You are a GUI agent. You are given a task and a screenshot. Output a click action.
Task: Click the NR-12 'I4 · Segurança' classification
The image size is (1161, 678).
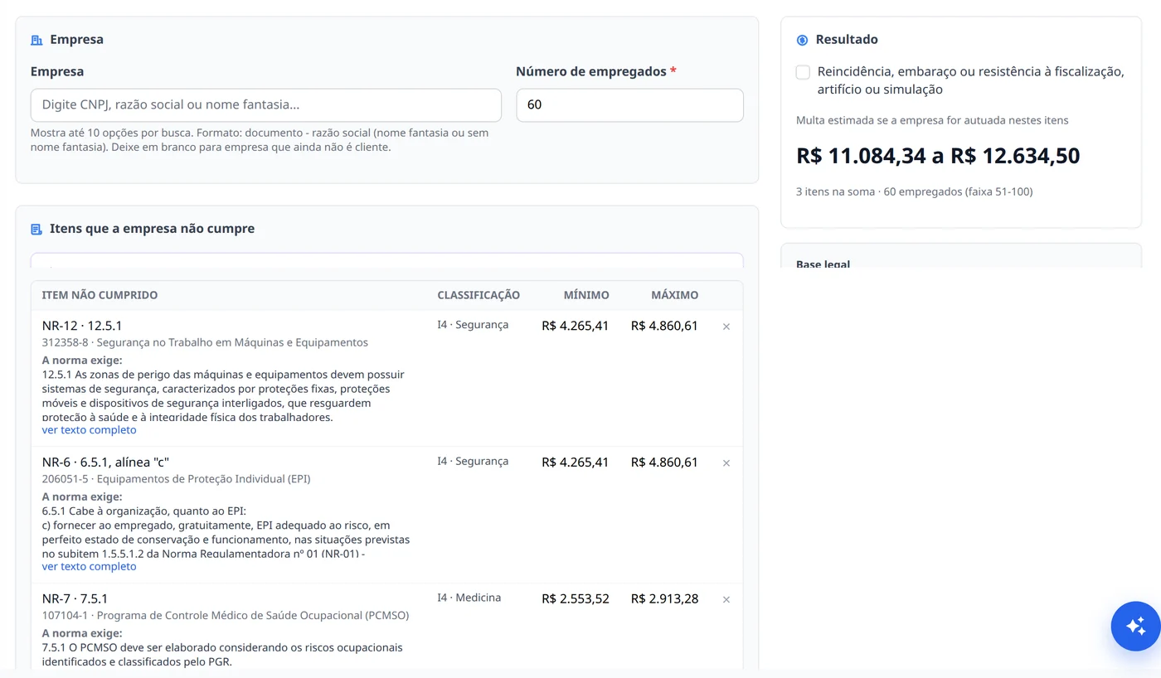473,325
